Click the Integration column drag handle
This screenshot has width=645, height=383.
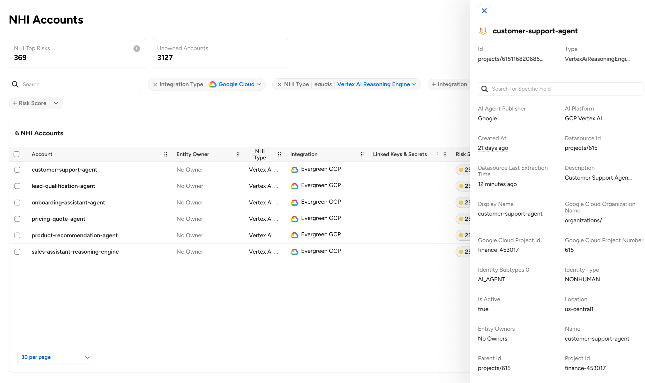pos(362,154)
